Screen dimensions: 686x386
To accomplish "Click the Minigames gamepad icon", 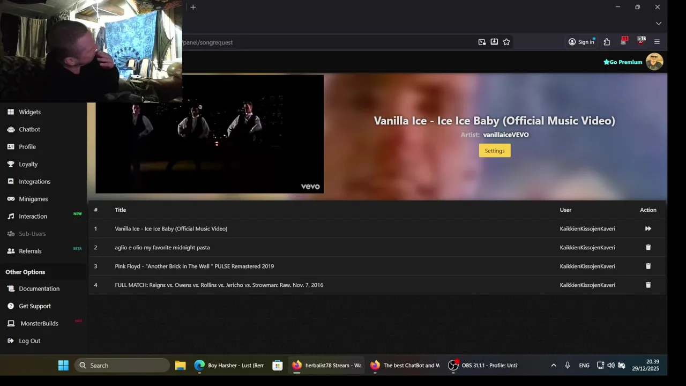I will 11,199.
